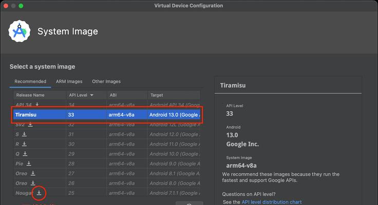The image size is (378, 205).
Task: Zoom the window with green button
Action: click(x=21, y=6)
